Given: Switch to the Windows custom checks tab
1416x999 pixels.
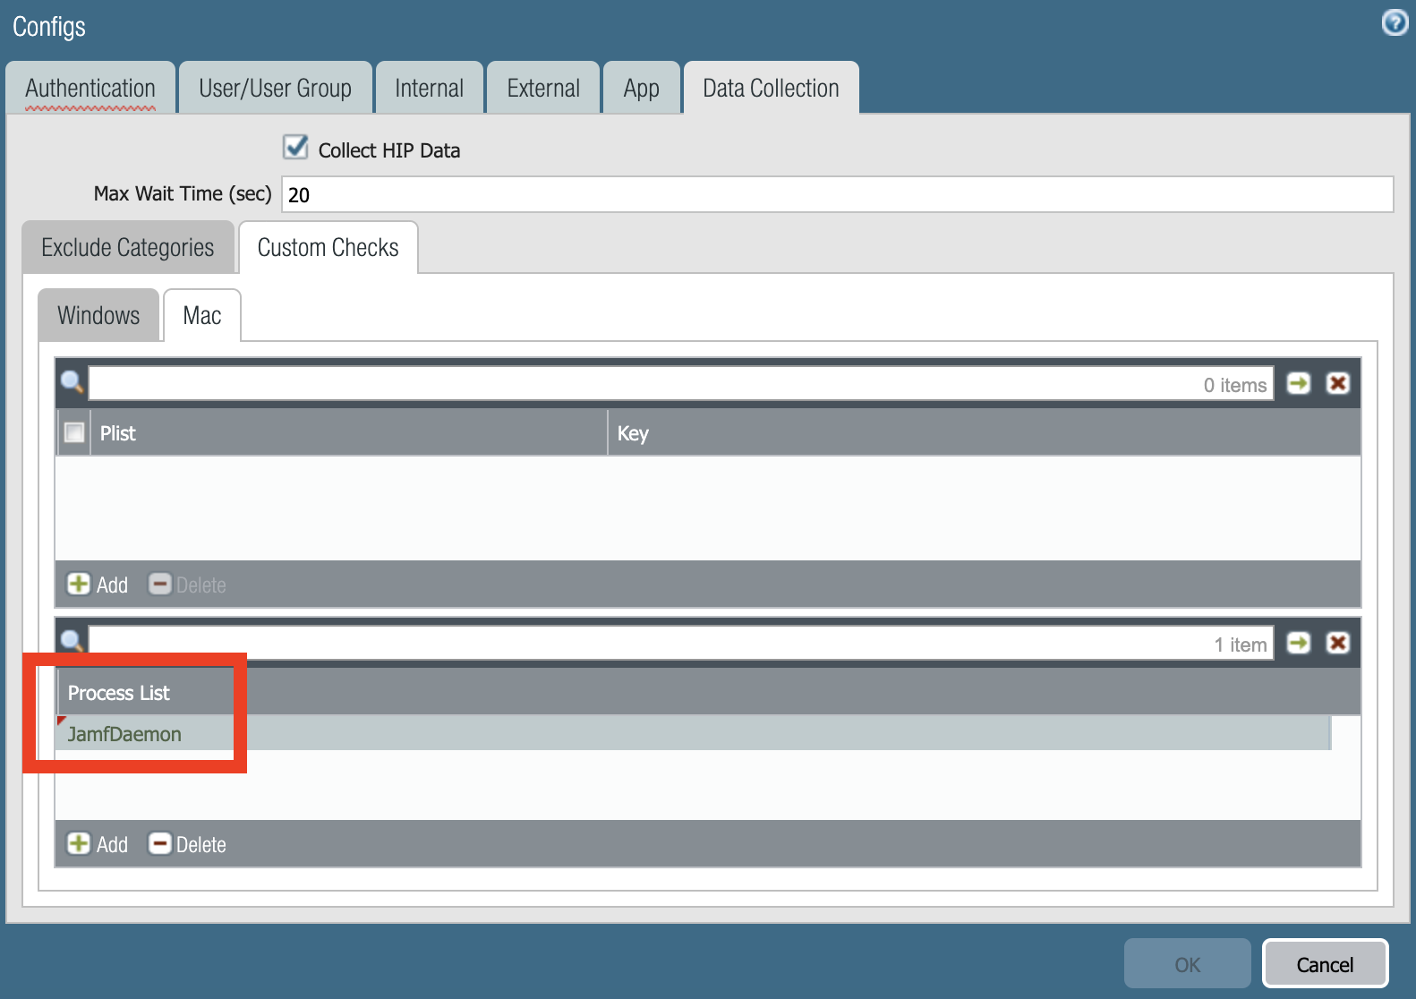Looking at the screenshot, I should click(98, 315).
